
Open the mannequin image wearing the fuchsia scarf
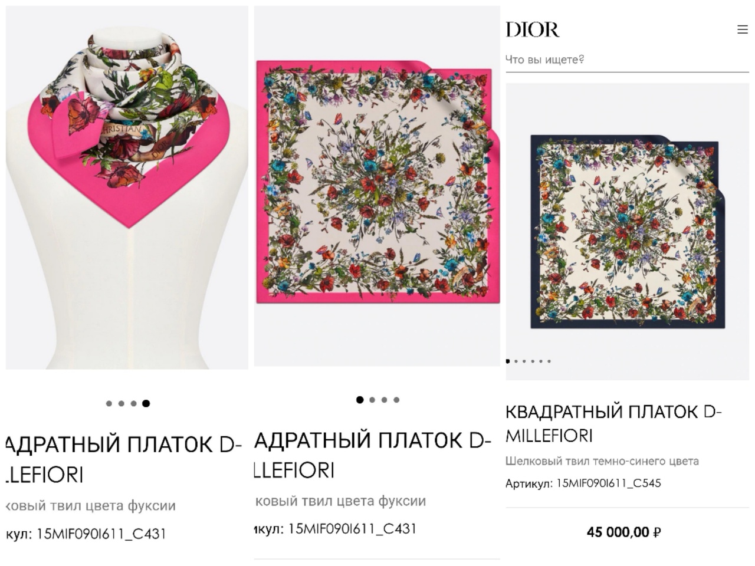tap(127, 188)
